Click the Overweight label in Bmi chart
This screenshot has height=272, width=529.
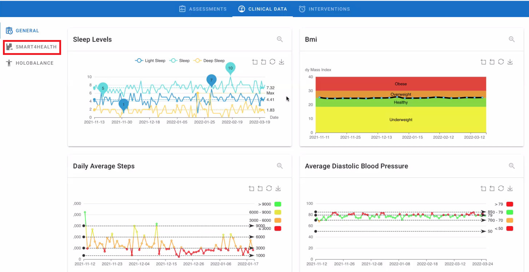pos(401,95)
